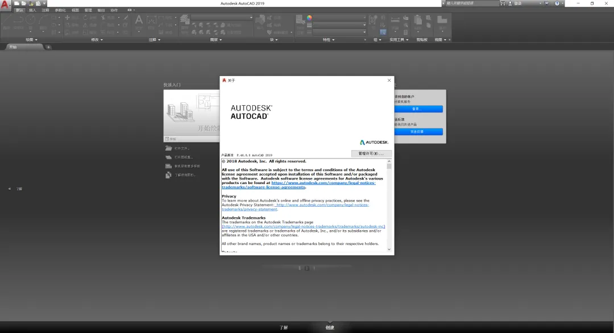This screenshot has width=614, height=333.
Task: Click the large Text annotation icon
Action: pos(139,20)
